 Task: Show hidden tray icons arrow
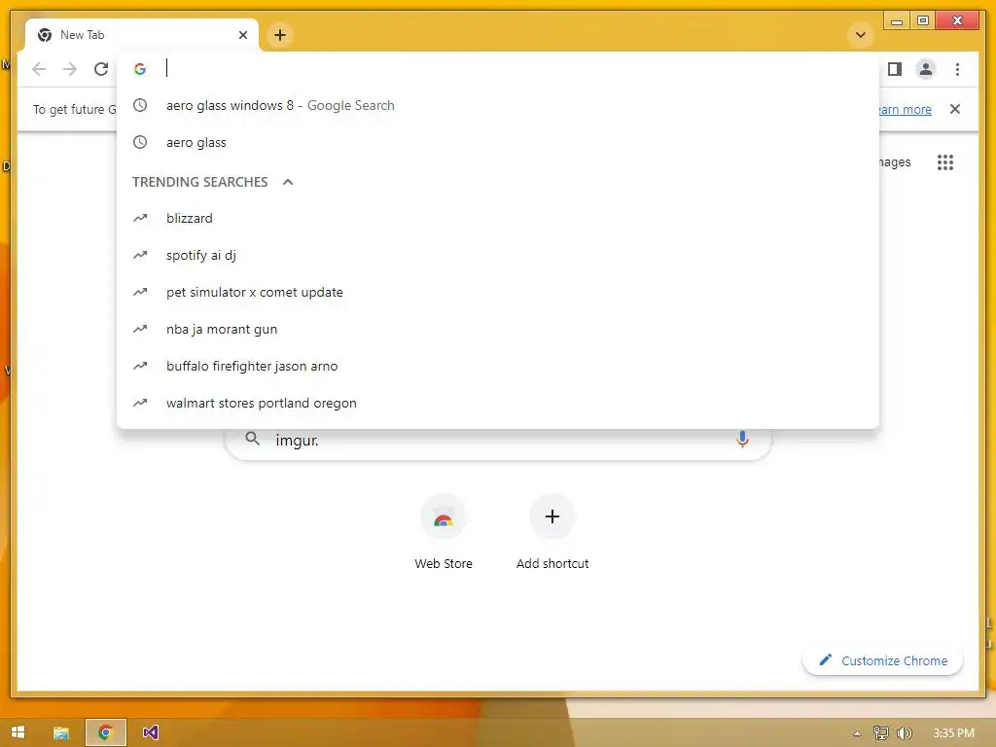pos(857,733)
